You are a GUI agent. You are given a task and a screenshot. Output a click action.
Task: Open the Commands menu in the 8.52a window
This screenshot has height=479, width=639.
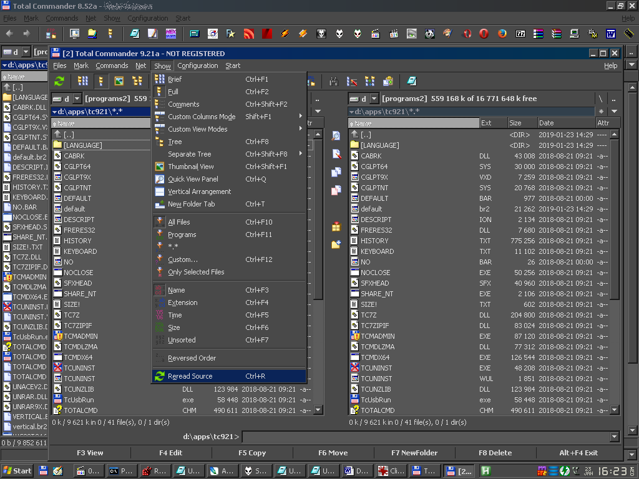(x=62, y=18)
